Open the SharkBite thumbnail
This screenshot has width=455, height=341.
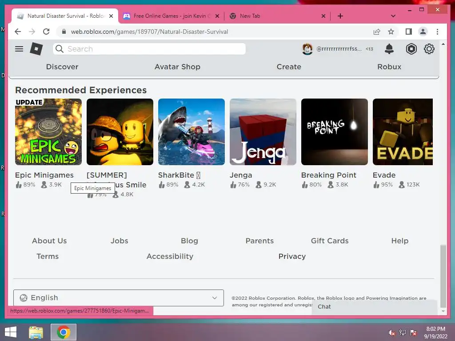[x=192, y=131]
